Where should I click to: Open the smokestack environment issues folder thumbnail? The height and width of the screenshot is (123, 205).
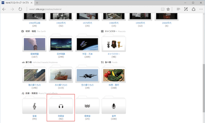pos(35,44)
